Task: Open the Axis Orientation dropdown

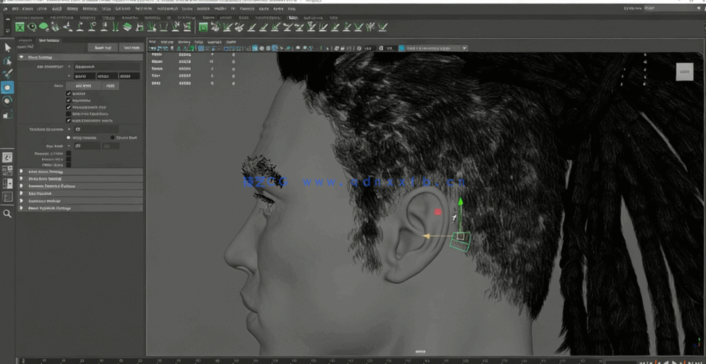Action: click(106, 67)
